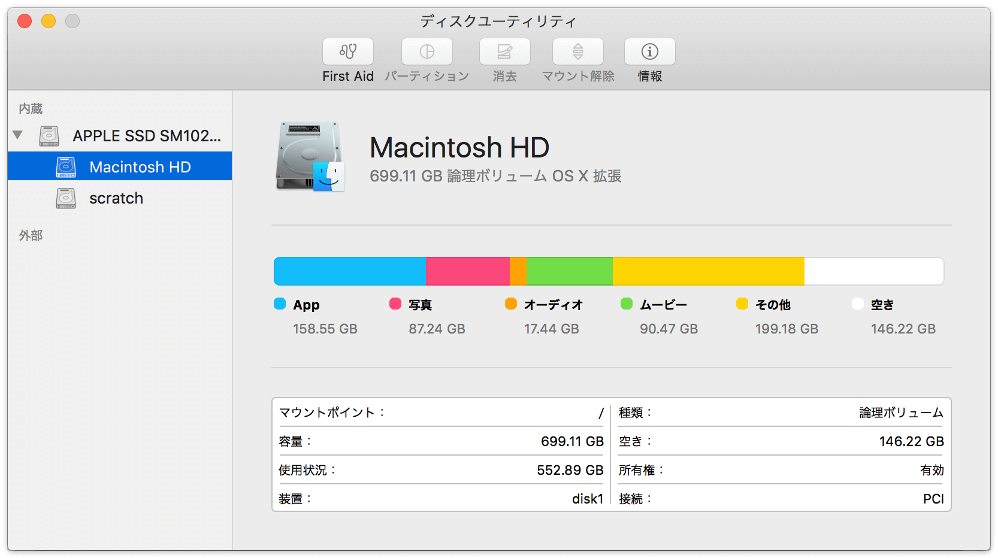Click the 容量 value 699.11 GB
This screenshot has height=558, width=998.
click(572, 441)
